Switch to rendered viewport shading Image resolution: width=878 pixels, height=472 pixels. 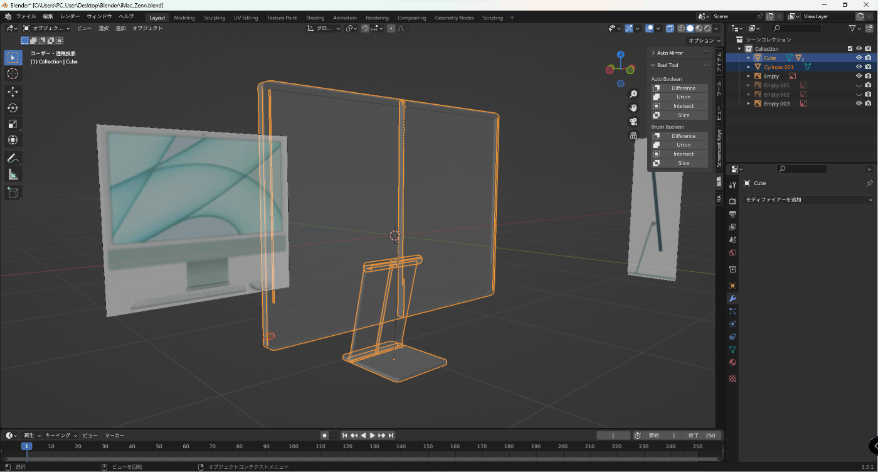[x=707, y=28]
